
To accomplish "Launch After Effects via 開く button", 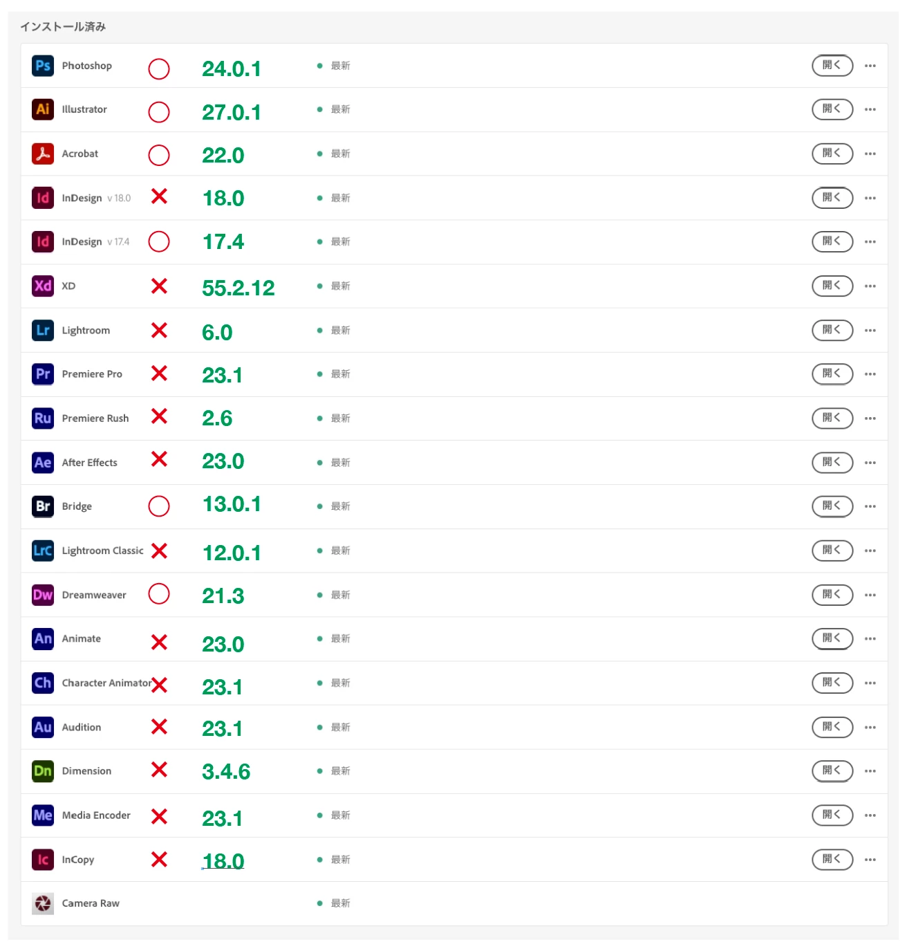I will (832, 462).
